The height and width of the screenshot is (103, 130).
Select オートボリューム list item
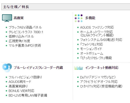[x=92, y=53]
